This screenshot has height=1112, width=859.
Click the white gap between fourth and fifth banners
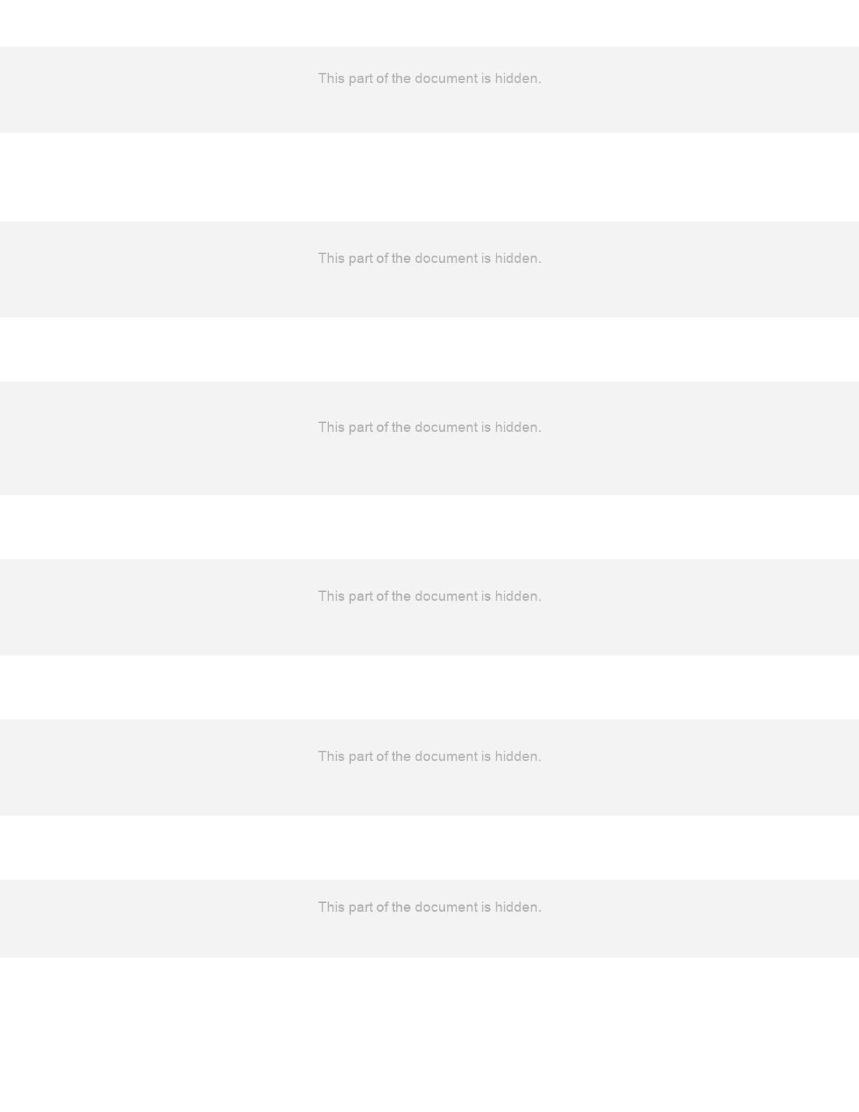coord(429,687)
